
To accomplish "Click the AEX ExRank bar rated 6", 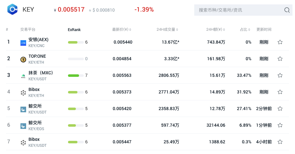I will tap(76, 42).
